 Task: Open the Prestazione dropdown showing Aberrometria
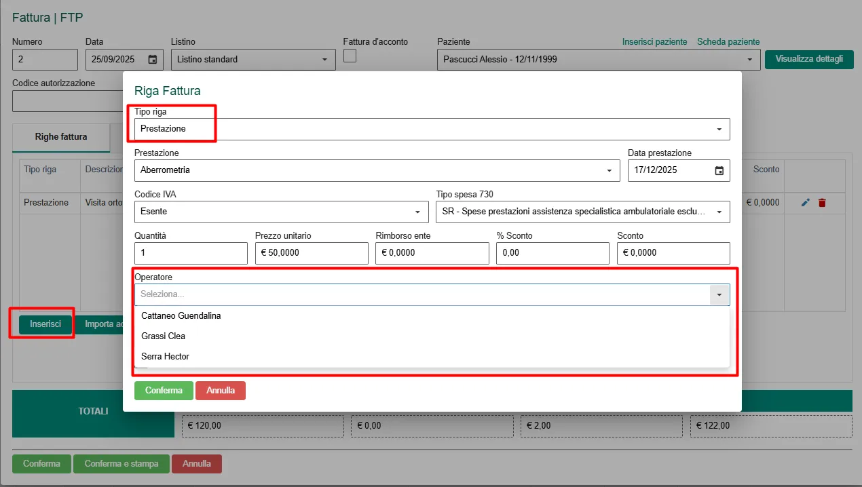pyautogui.click(x=609, y=170)
